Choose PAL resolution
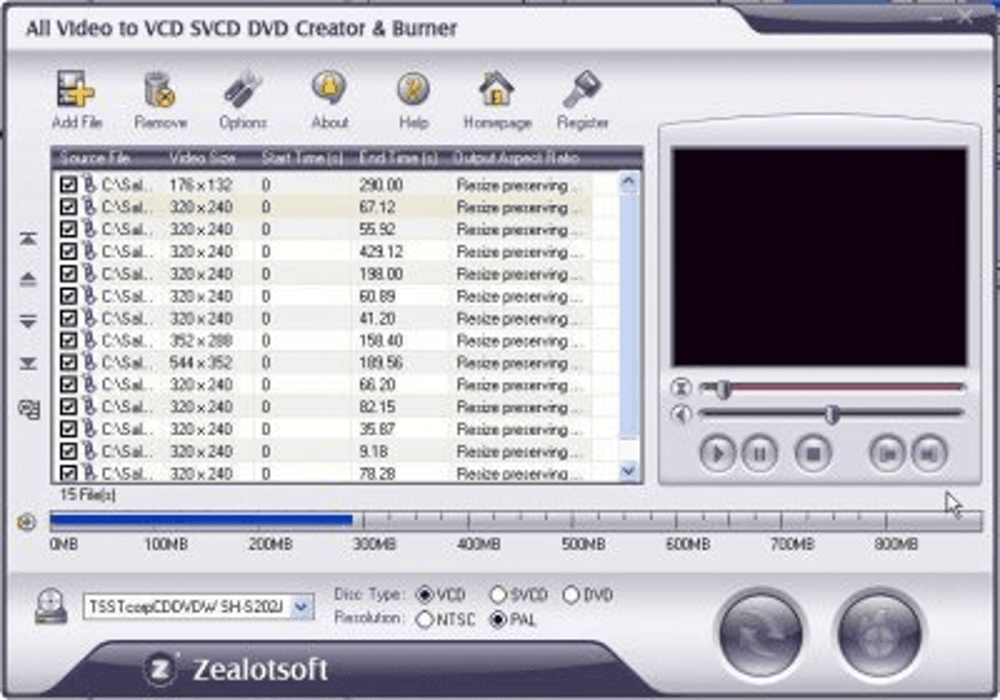This screenshot has width=1000, height=700. click(498, 619)
